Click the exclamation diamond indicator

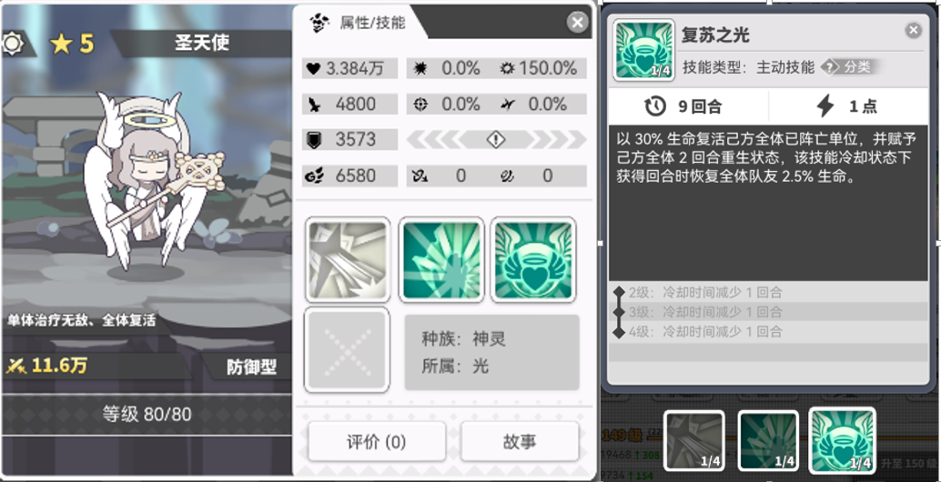point(496,140)
